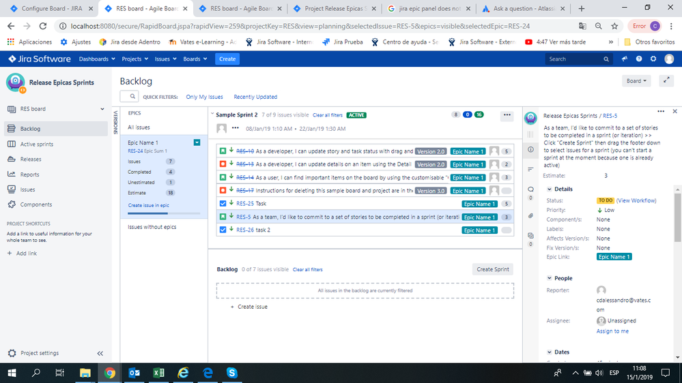Image resolution: width=682 pixels, height=383 pixels.
Task: Click the bug type icon of RES-13
Action: (x=223, y=164)
